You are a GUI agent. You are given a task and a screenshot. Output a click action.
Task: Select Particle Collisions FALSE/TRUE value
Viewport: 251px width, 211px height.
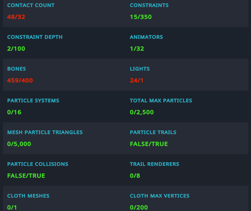26,176
